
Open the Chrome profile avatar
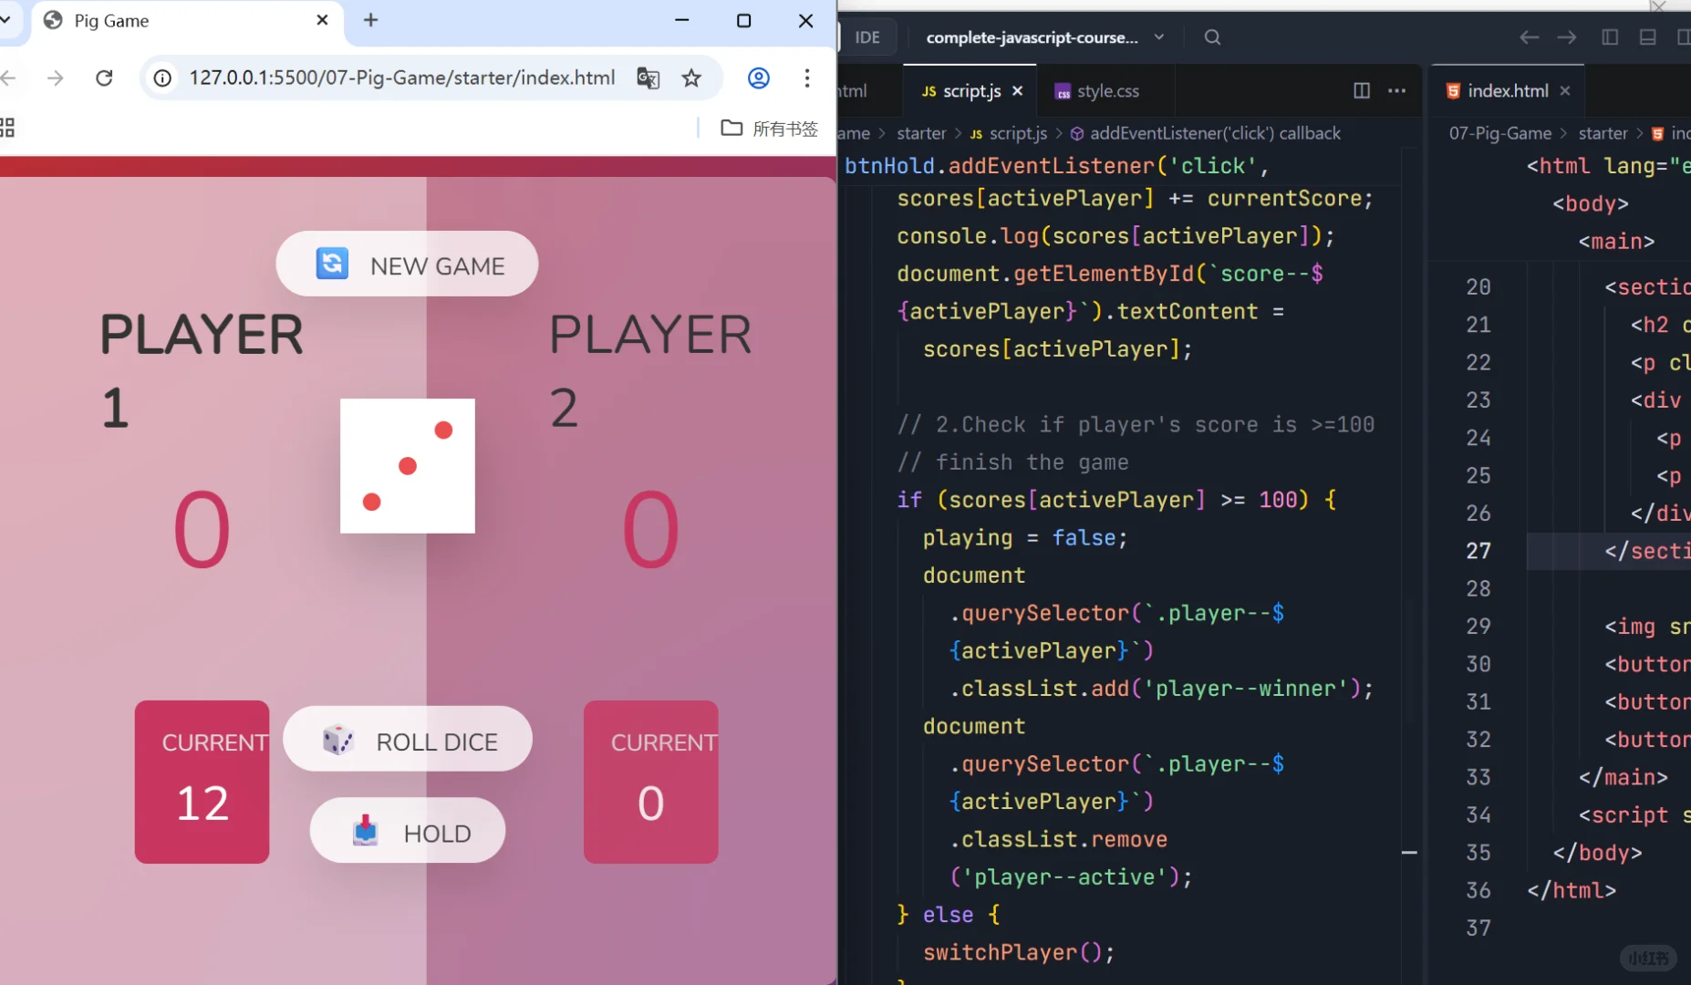(x=758, y=78)
